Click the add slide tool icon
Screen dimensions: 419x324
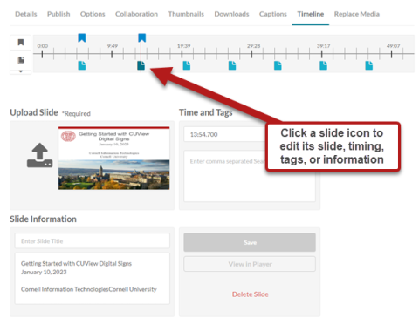pos(21,60)
